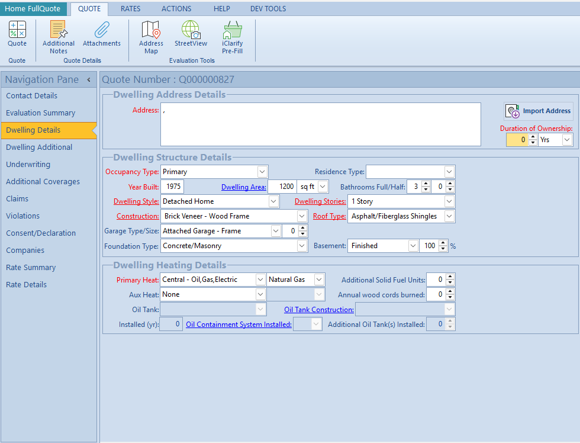Go to Claims page
The height and width of the screenshot is (443, 580).
(x=49, y=199)
